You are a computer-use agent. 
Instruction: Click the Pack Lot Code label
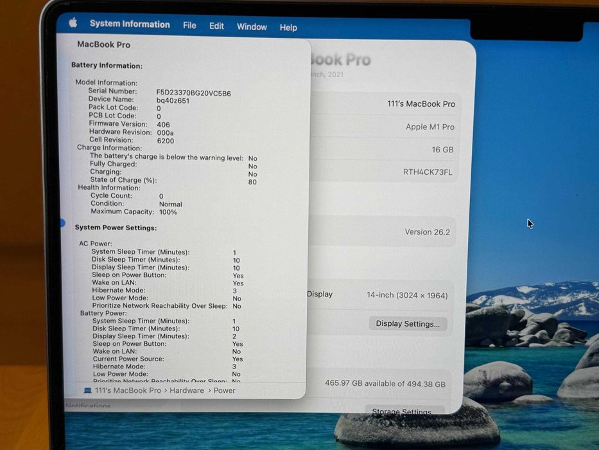(113, 107)
